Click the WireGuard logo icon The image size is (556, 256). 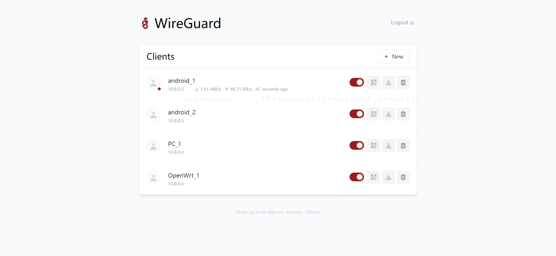(145, 23)
